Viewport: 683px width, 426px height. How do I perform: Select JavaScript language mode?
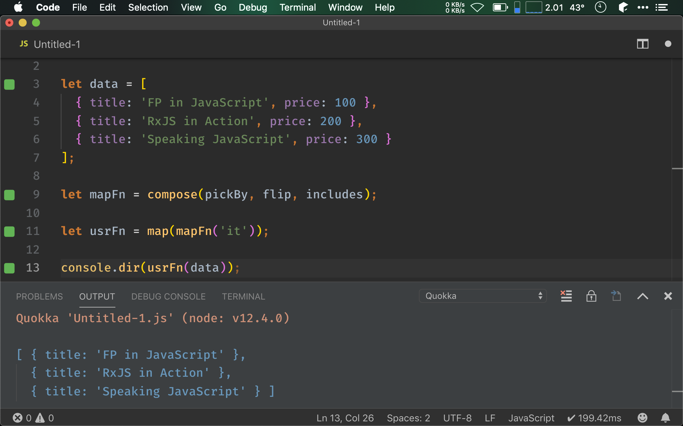click(531, 418)
